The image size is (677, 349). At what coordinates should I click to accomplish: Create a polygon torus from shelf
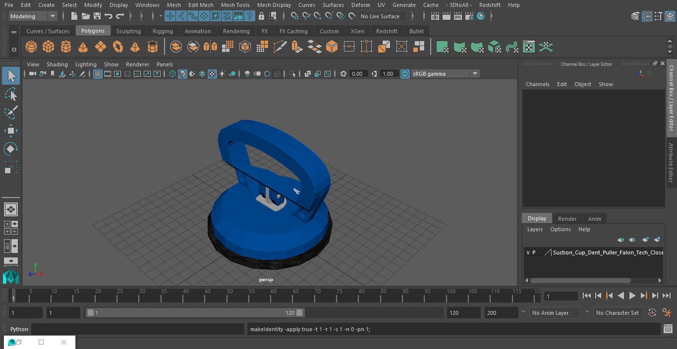tap(118, 47)
